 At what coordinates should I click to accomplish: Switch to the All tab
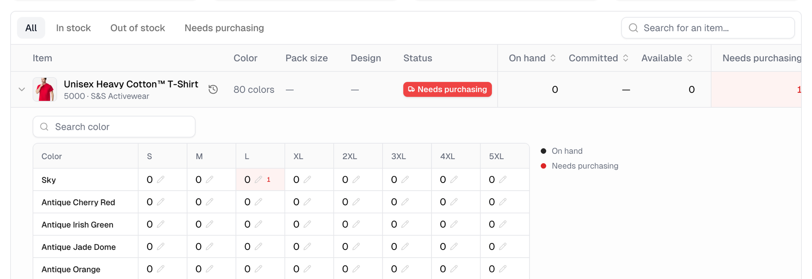31,28
